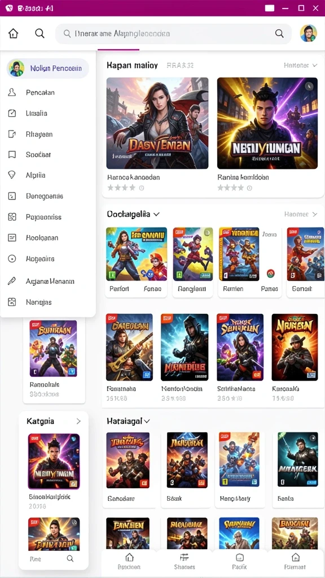Click the pencil icon next to Agana Hanam

point(12,281)
